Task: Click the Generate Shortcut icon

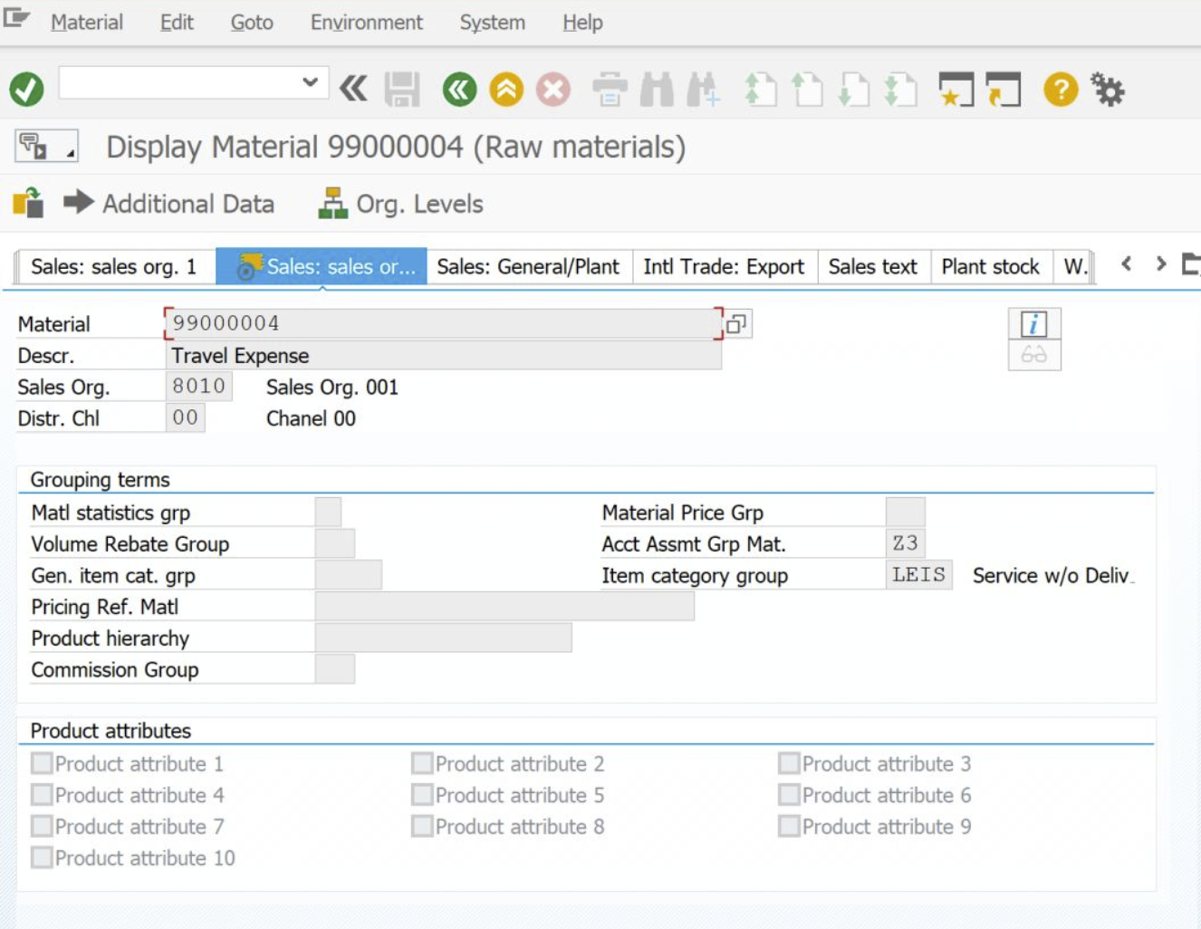Action: pos(1004,90)
